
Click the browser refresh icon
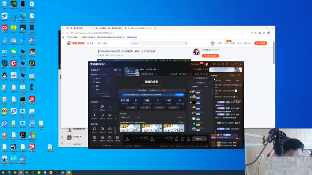(x=67, y=33)
